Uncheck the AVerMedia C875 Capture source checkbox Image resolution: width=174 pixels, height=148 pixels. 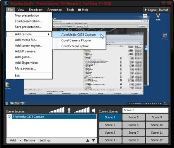[10, 117]
